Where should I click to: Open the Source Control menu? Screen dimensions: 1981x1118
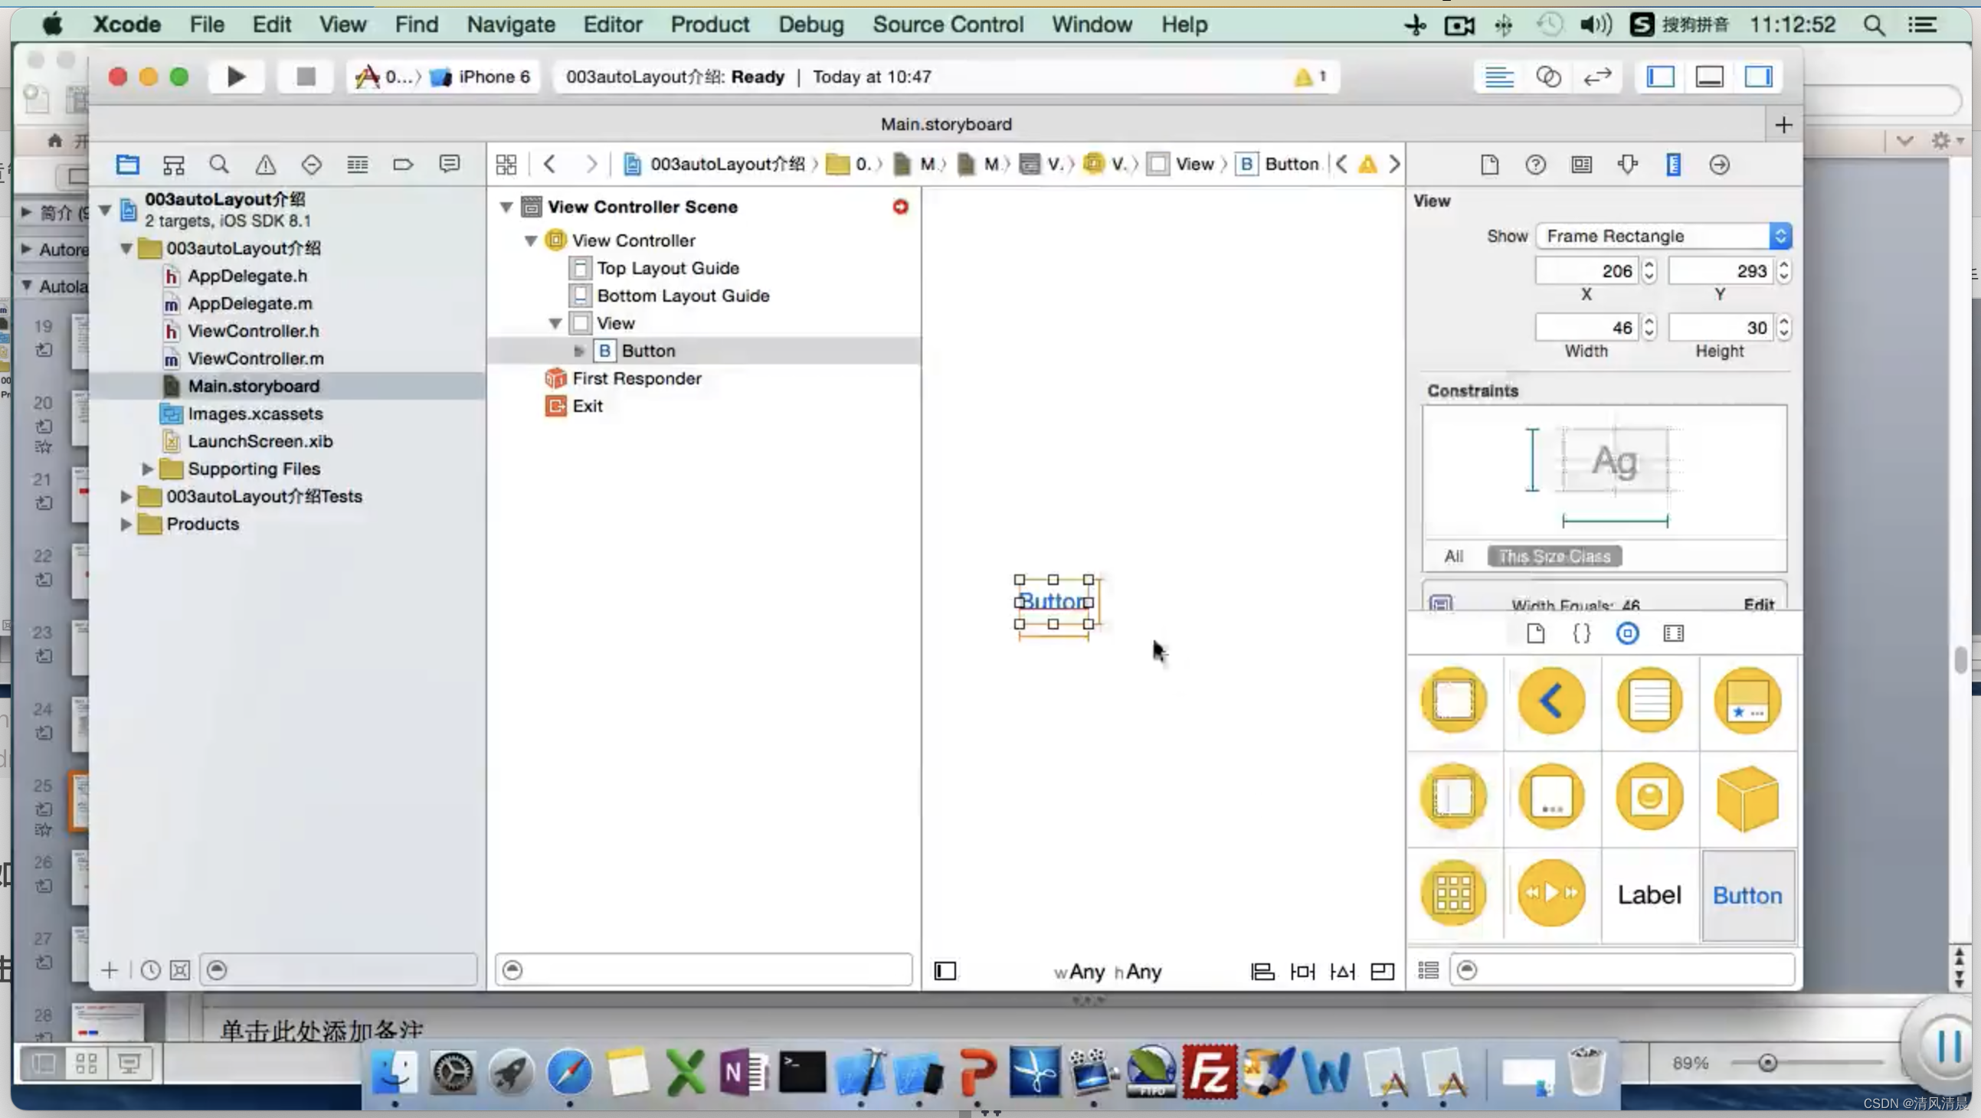(948, 25)
